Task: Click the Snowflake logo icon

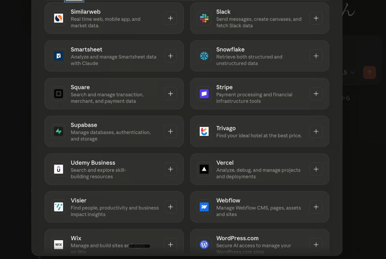Action: [x=204, y=56]
